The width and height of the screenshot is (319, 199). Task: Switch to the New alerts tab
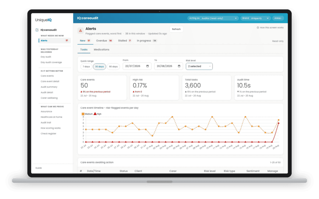click(85, 41)
